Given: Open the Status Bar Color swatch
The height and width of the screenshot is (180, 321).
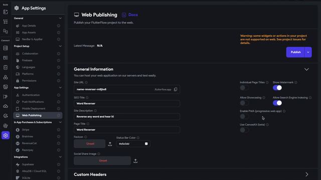Looking at the screenshot, I should tap(146, 144).
